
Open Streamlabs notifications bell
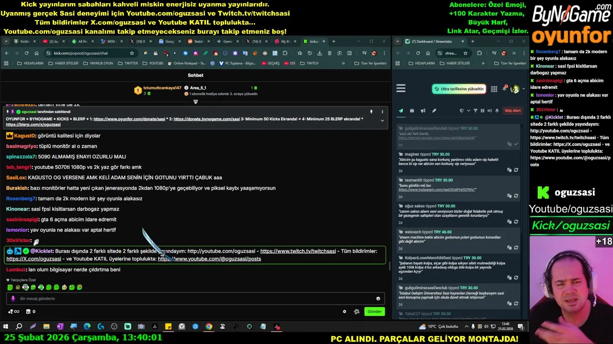click(x=504, y=88)
